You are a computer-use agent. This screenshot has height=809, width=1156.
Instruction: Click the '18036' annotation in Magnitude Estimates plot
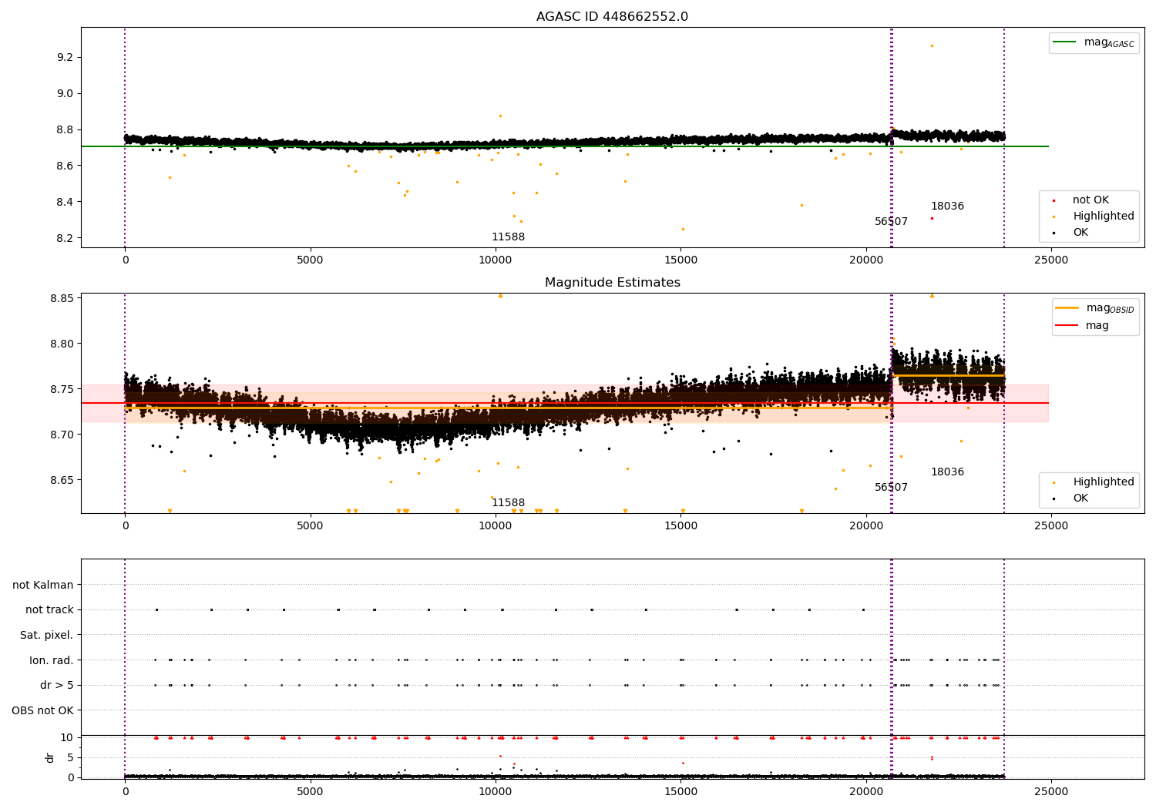[947, 472]
